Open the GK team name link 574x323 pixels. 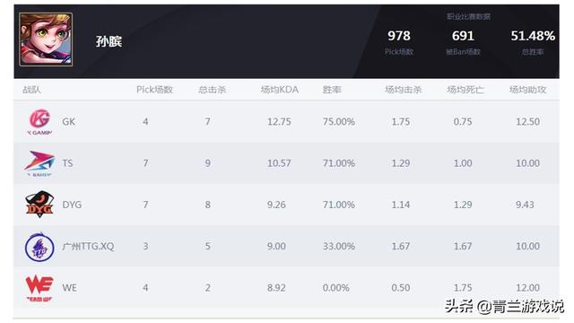coord(68,122)
